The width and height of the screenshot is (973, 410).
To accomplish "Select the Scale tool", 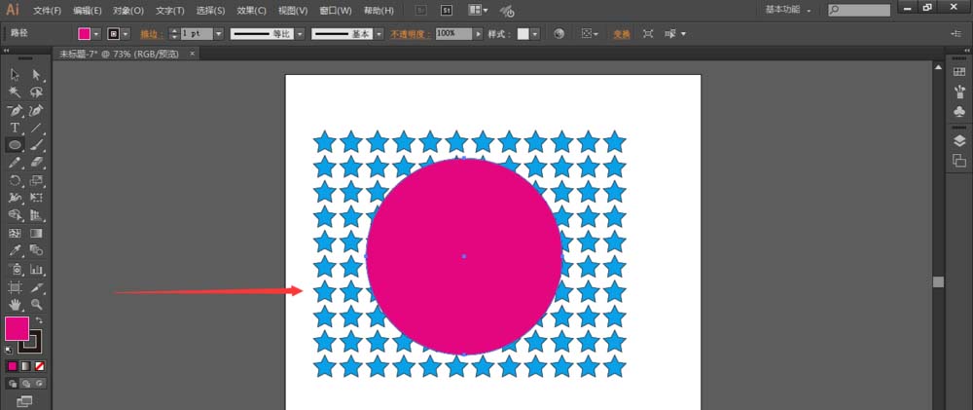I will tap(37, 181).
